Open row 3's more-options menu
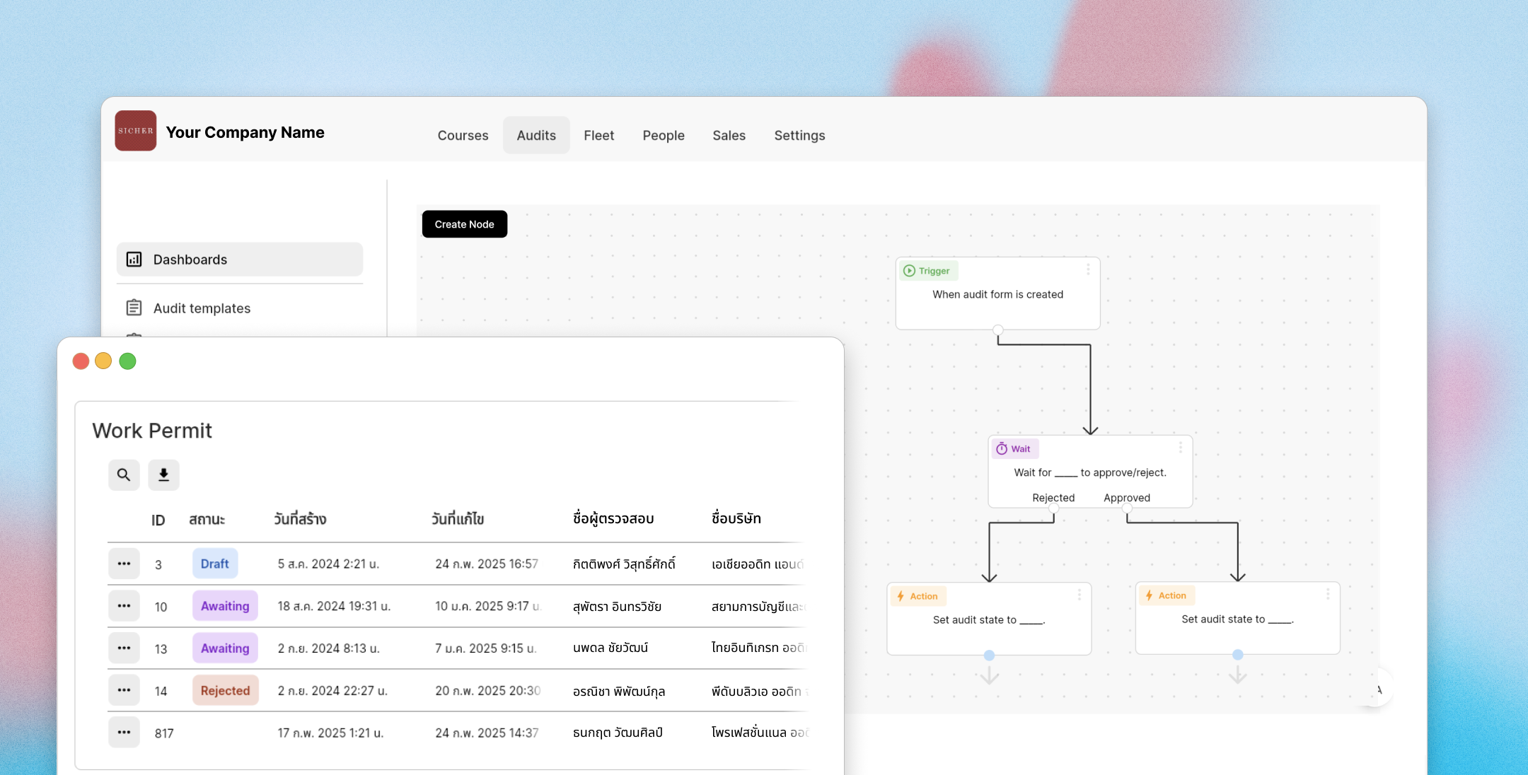Screen dimensions: 1528x775 click(124, 564)
